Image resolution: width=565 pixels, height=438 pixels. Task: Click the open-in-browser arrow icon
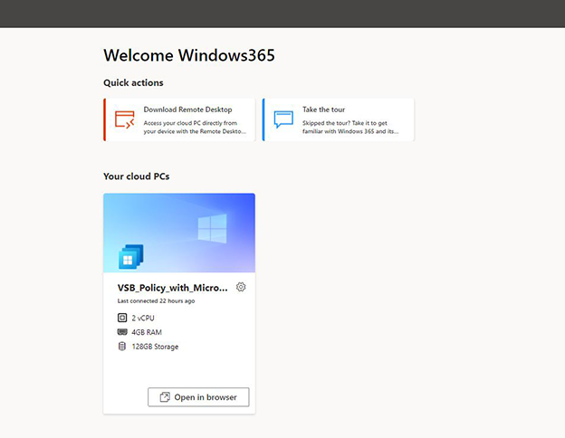click(x=165, y=397)
